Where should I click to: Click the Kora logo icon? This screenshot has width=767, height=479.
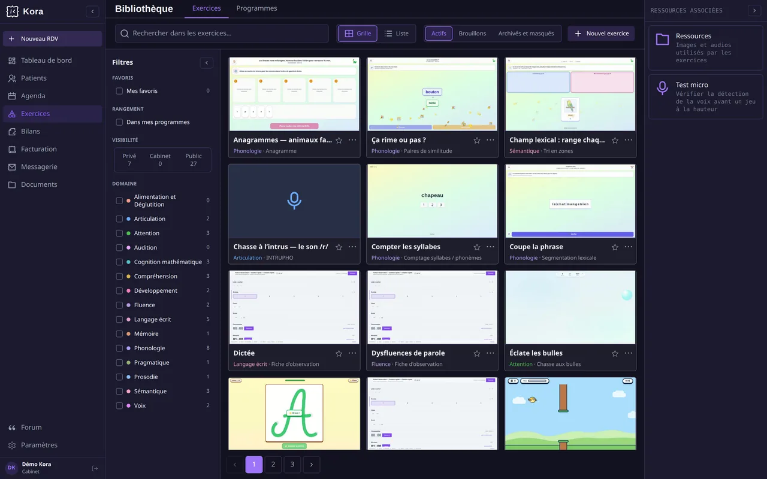[x=12, y=11]
